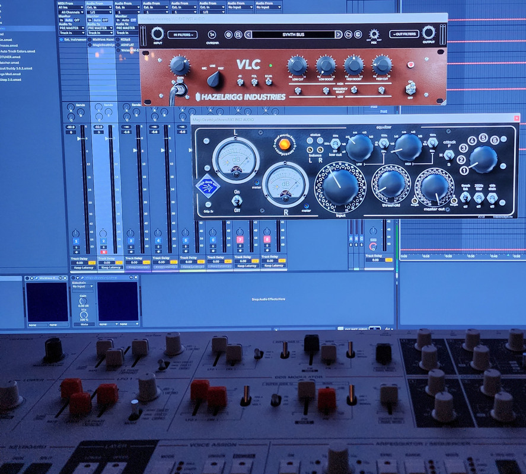Open 'Auto Track Colors.amxd' in browser list
Screen dimensions: 526x474
(x=17, y=52)
